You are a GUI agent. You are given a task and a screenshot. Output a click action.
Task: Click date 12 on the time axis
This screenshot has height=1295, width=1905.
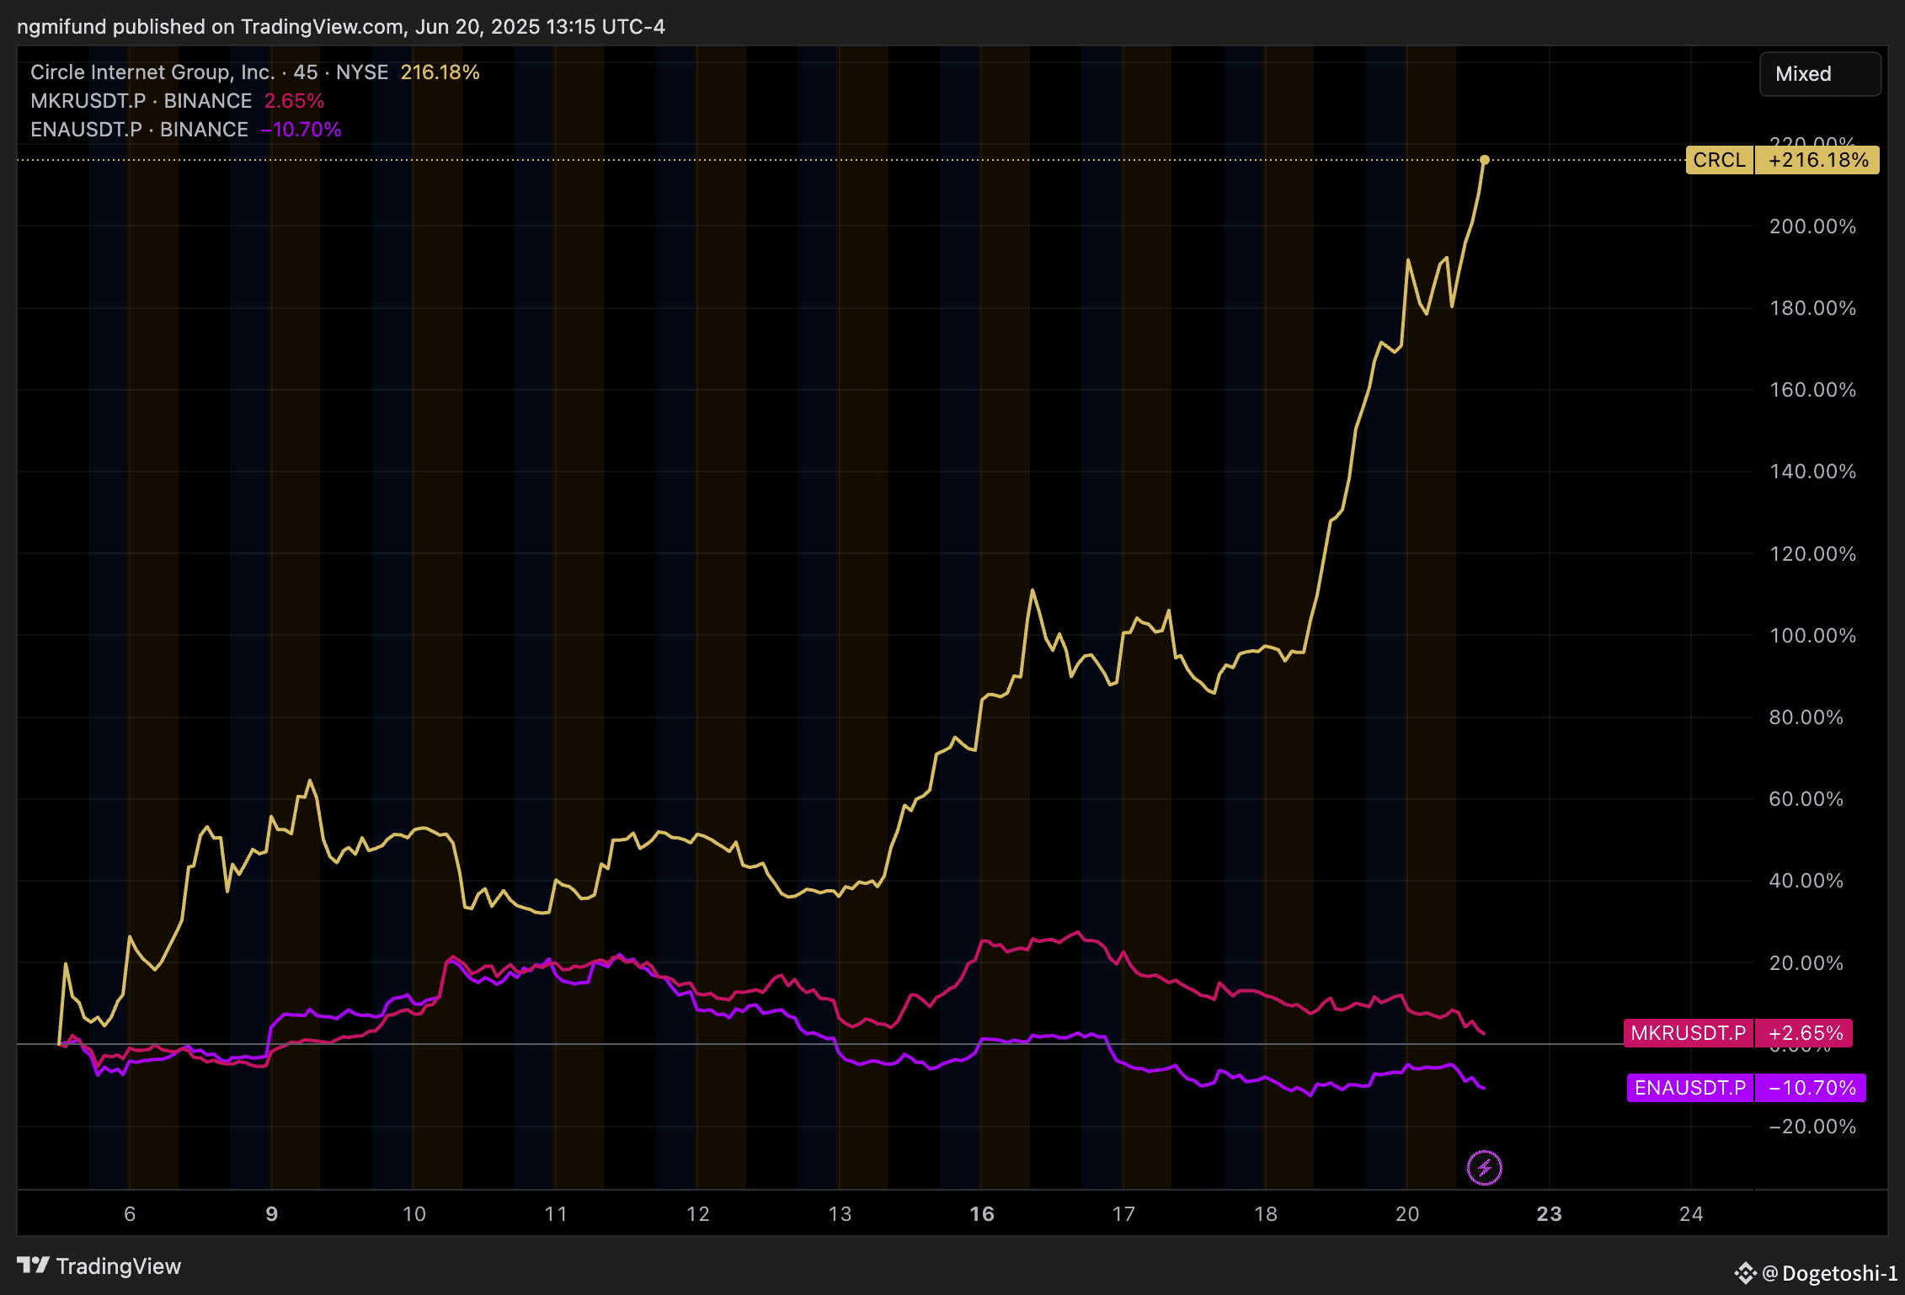(697, 1214)
